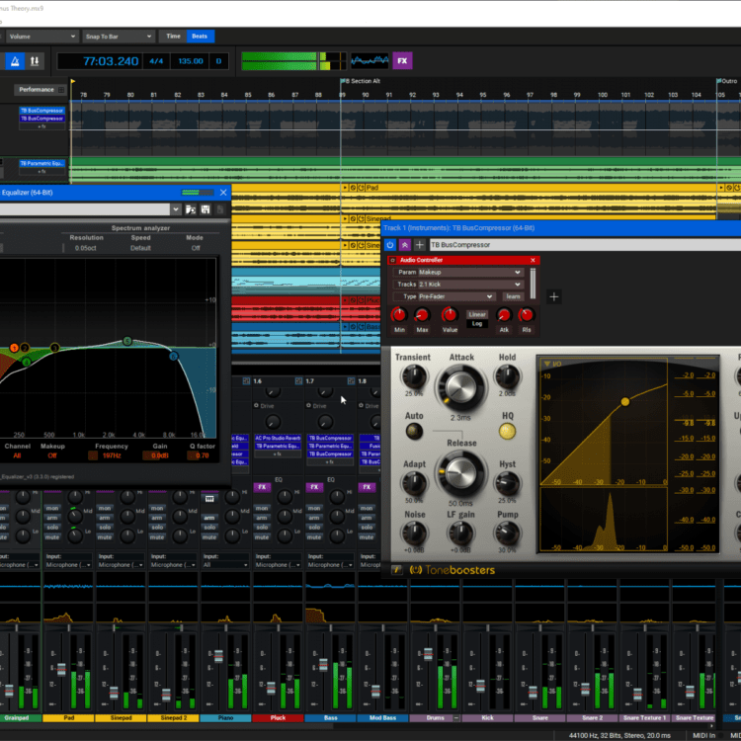Select EQ band node 5 on the curve
This screenshot has width=741, height=741.
(126, 341)
